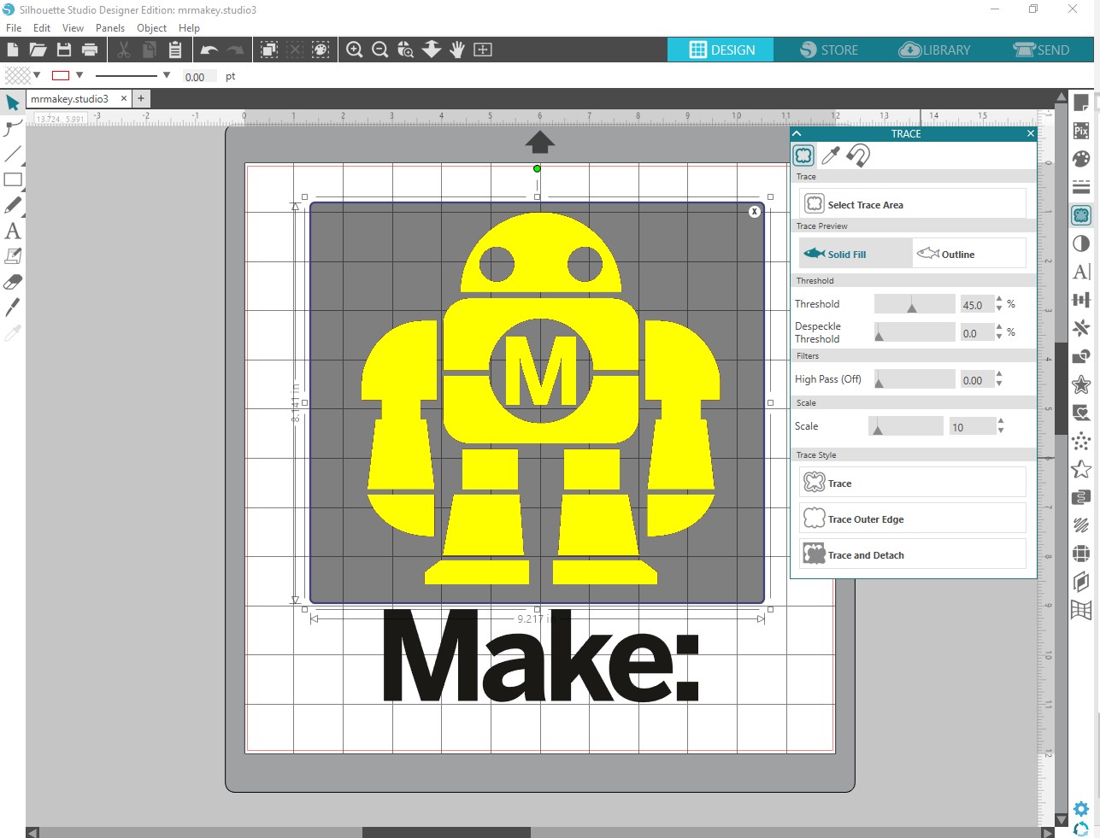Activate the trace mode icon
1100x838 pixels.
[x=803, y=155]
